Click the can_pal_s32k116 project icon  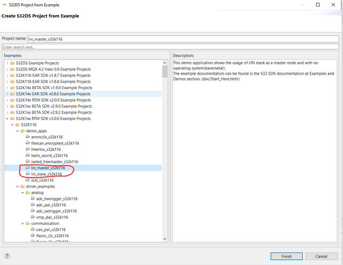tap(33, 229)
